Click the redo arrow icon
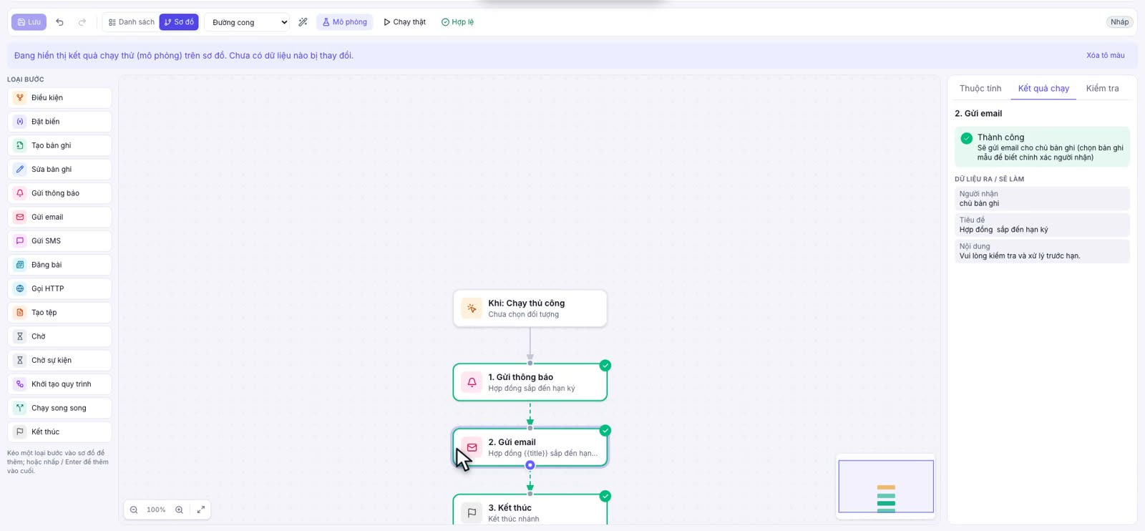The height and width of the screenshot is (531, 1145). pos(82,22)
